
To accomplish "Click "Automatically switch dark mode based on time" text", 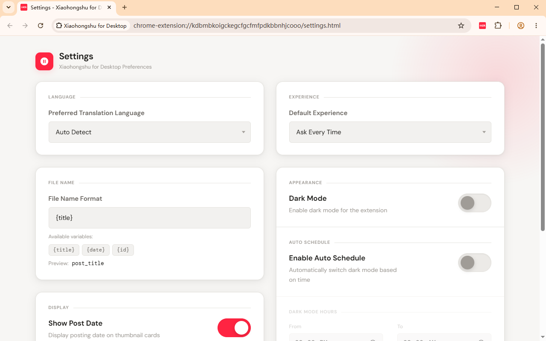I will [343, 275].
